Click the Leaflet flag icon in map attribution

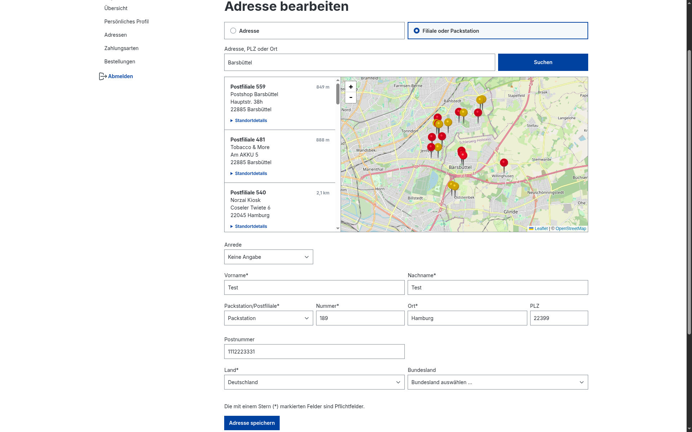tap(531, 229)
